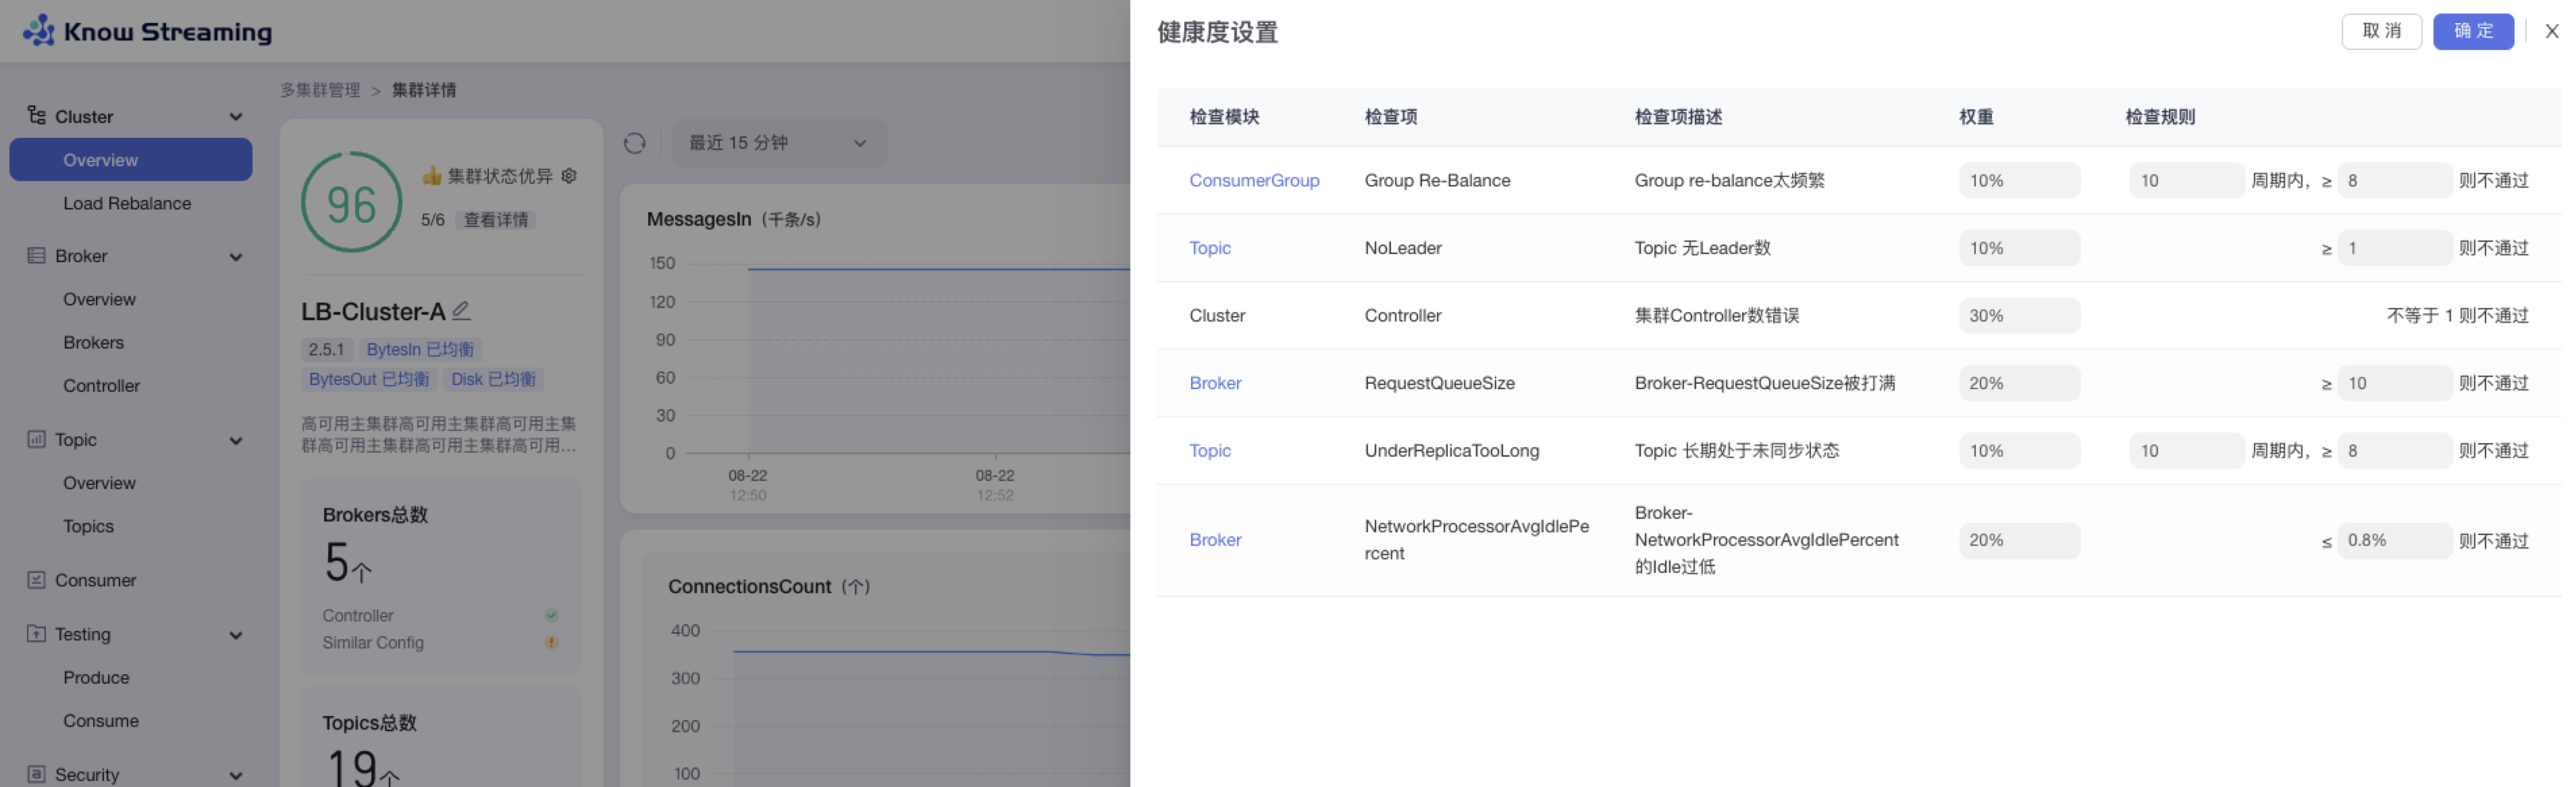Click the Controller green check status icon

coord(551,615)
